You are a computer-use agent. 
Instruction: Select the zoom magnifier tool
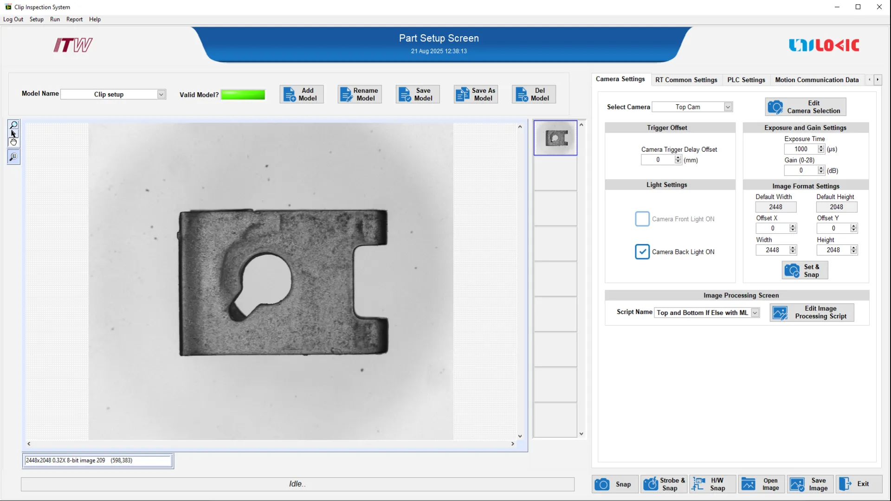pos(13,124)
